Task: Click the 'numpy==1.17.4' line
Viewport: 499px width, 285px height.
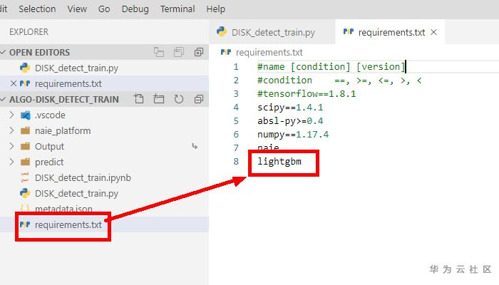Action: pyautogui.click(x=293, y=135)
